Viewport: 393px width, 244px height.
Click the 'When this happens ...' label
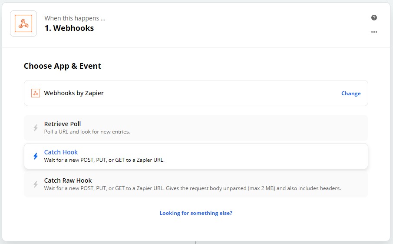[x=75, y=18]
